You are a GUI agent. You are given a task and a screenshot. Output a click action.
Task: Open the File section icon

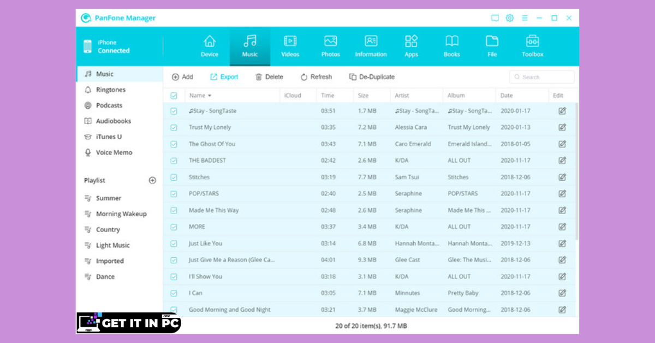492,42
